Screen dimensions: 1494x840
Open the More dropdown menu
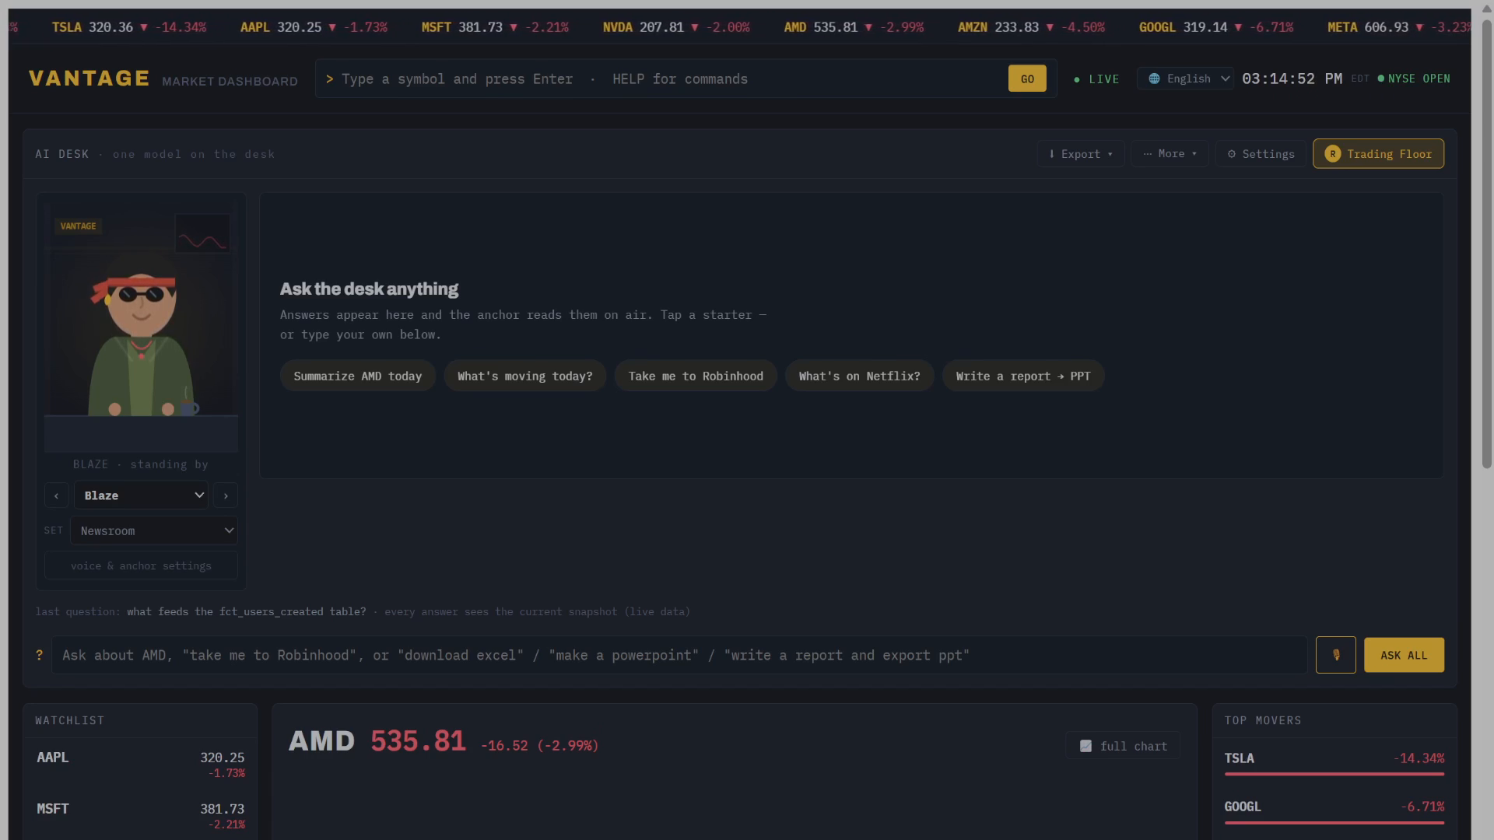pos(1170,154)
